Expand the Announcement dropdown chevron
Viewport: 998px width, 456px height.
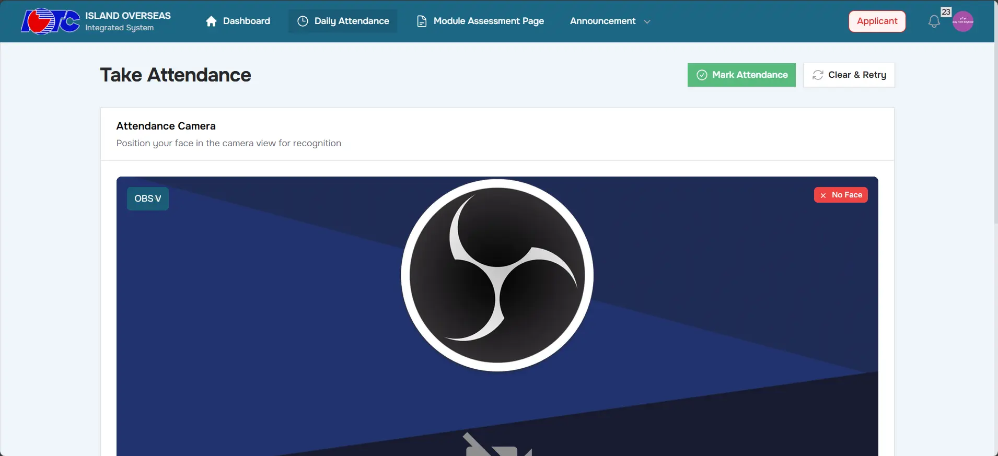(x=647, y=22)
